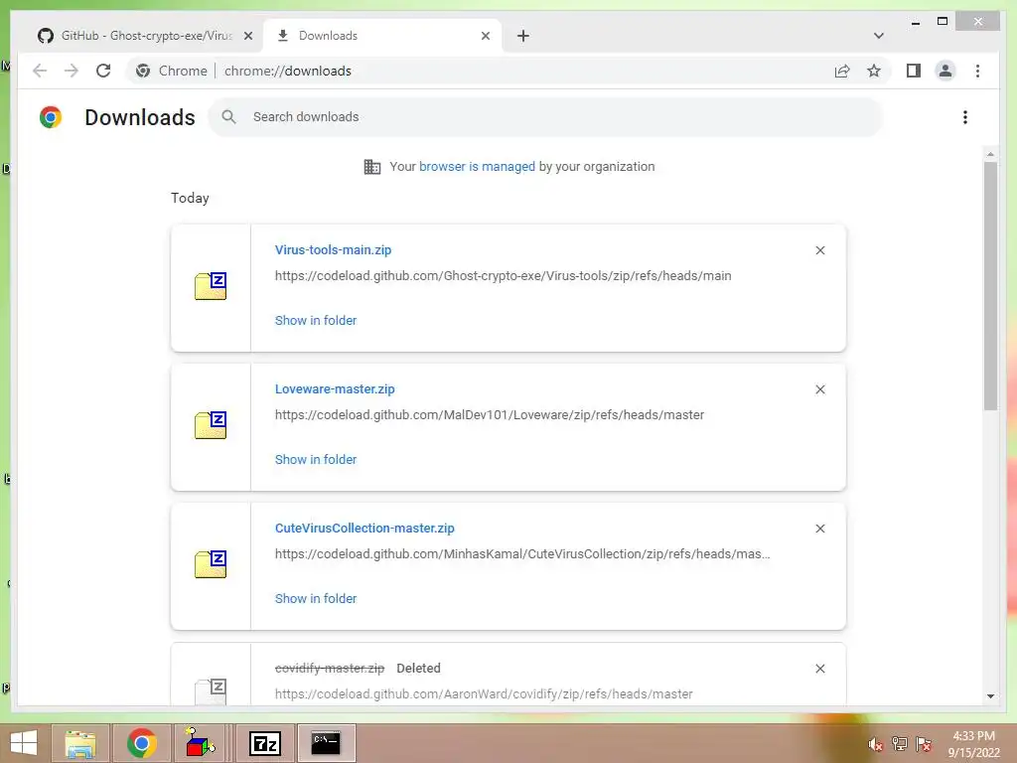Click the Today date heading

coord(190,198)
